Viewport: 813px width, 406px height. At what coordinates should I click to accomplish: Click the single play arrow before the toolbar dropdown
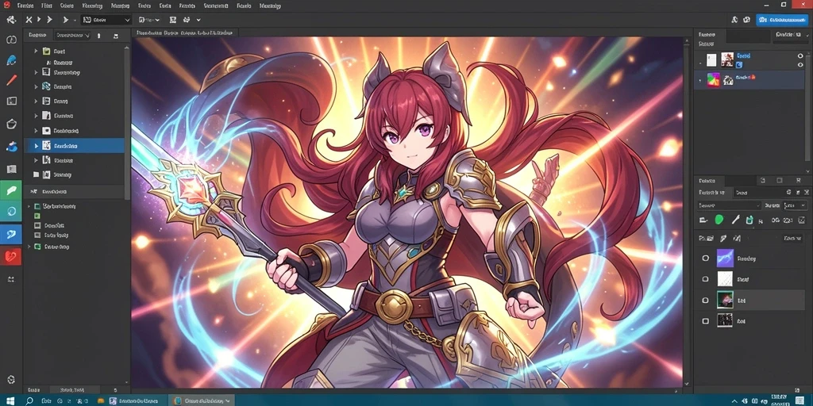pyautogui.click(x=65, y=20)
